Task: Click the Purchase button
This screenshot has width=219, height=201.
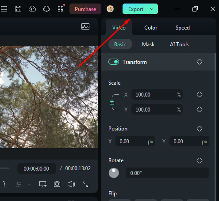Action: (85, 9)
